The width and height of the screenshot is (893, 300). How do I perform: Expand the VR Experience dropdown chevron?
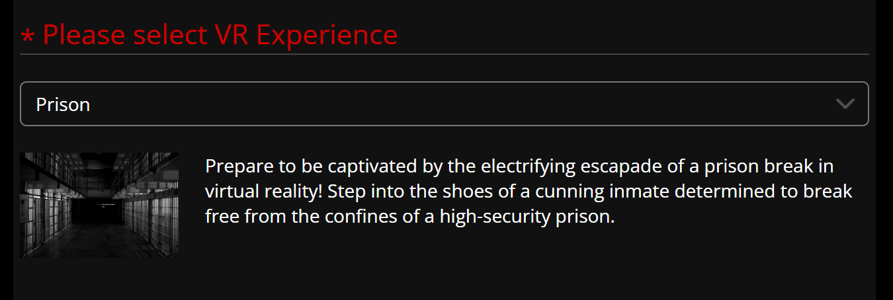pos(845,104)
